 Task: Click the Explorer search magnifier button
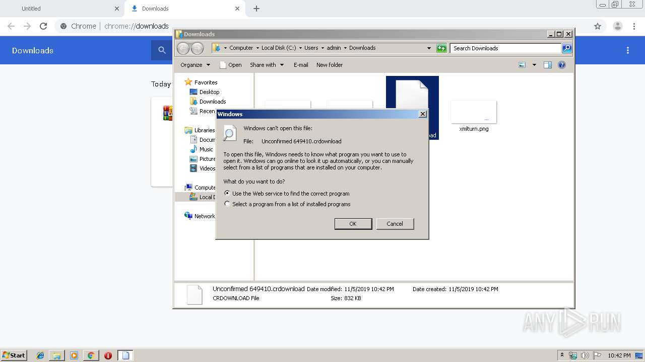(567, 48)
